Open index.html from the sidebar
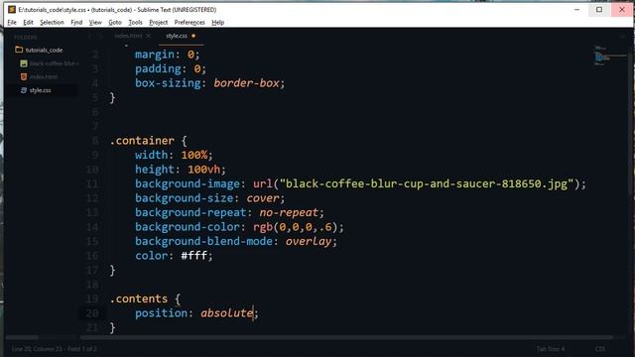The image size is (635, 357). point(44,77)
